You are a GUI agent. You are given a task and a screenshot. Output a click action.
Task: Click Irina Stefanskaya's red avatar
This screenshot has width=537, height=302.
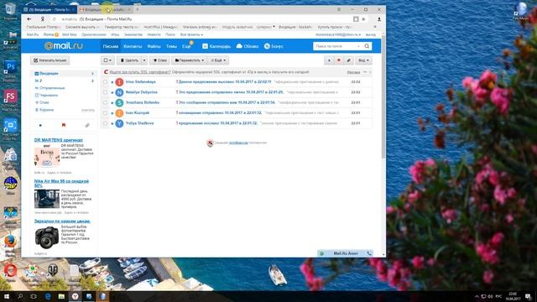[x=119, y=82]
